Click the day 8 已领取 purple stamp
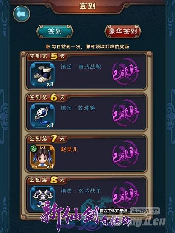The image size is (175, 233). pyautogui.click(x=126, y=195)
